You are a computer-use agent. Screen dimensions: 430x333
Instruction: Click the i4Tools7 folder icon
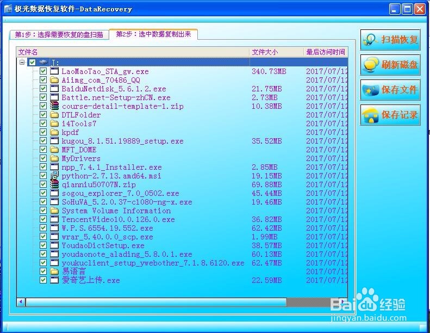(x=54, y=124)
